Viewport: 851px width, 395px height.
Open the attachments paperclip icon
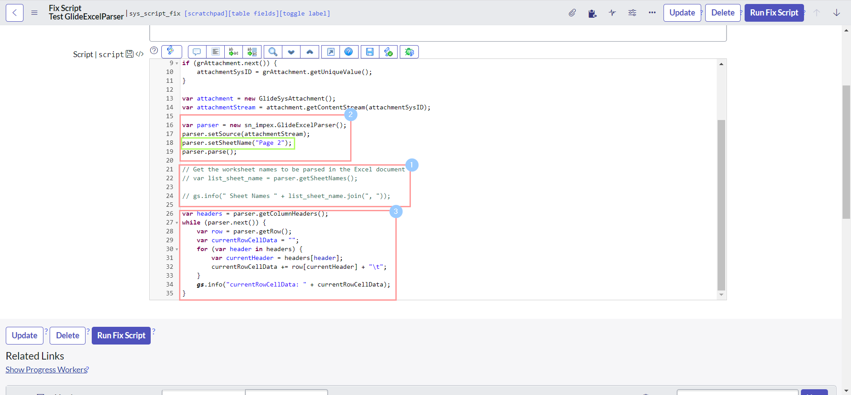tap(572, 13)
